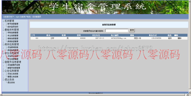The width and height of the screenshot is (191, 96).
Task: Select the birth date 1967-03-13
Action: (100, 38)
